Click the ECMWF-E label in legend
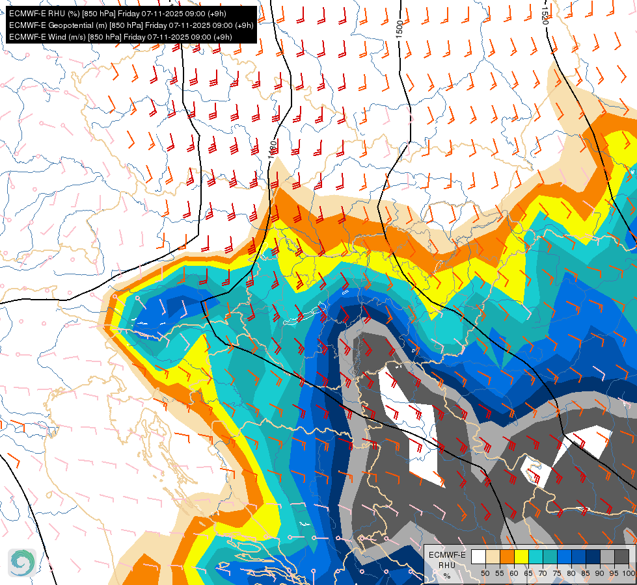 coord(447,555)
